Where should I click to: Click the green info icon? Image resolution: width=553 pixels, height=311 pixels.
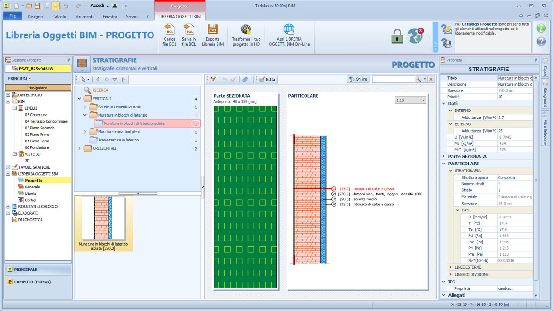pyautogui.click(x=541, y=28)
